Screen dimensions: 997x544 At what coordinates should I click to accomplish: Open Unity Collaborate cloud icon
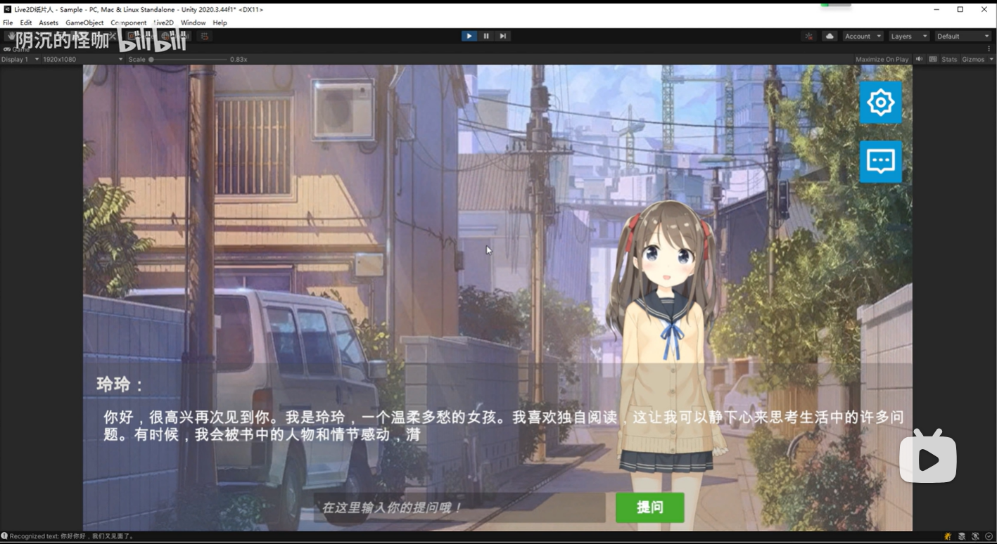tap(830, 36)
